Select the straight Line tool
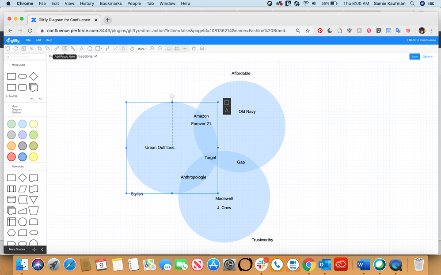 click(115, 48)
